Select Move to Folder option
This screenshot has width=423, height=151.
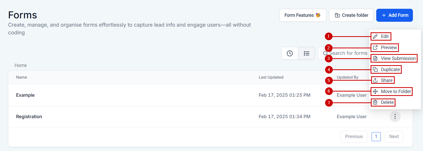392,92
